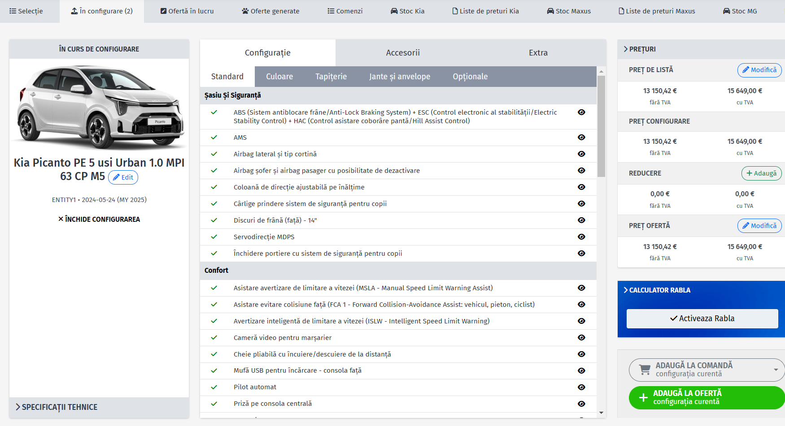785x426 pixels.
Task: Expand CALCULATOR RABLA section
Action: (x=657, y=290)
